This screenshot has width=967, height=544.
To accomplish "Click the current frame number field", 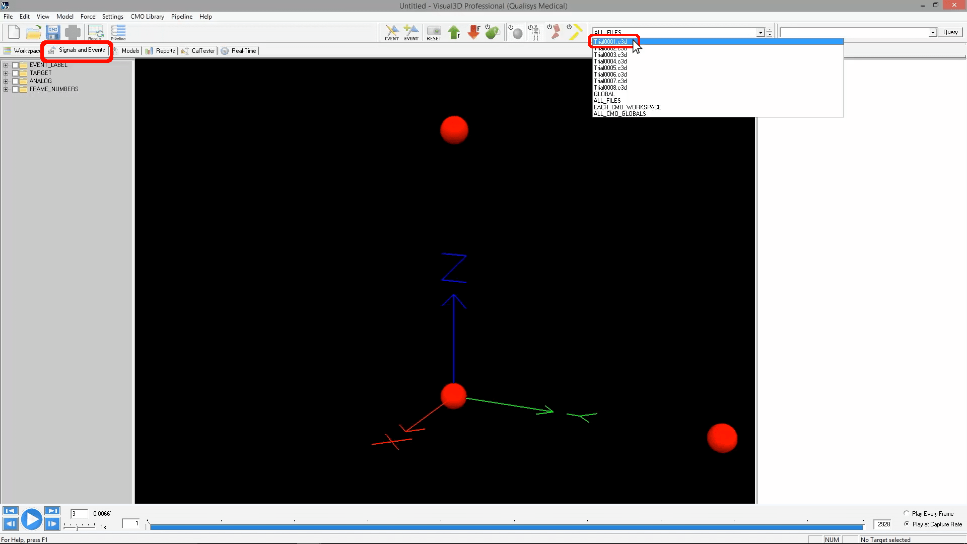I will (79, 513).
